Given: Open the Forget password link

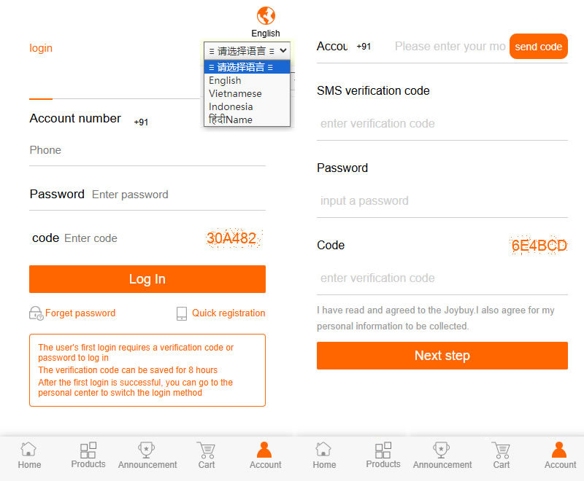Looking at the screenshot, I should coord(80,313).
